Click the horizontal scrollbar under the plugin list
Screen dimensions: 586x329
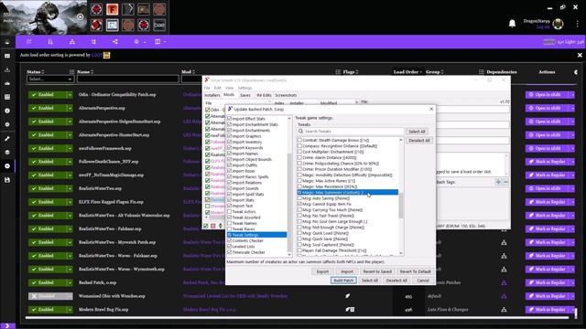297,318
